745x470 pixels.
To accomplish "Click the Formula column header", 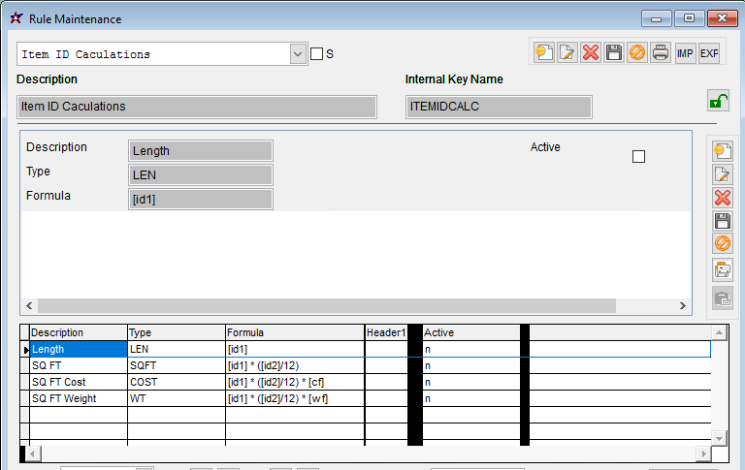I will (294, 332).
